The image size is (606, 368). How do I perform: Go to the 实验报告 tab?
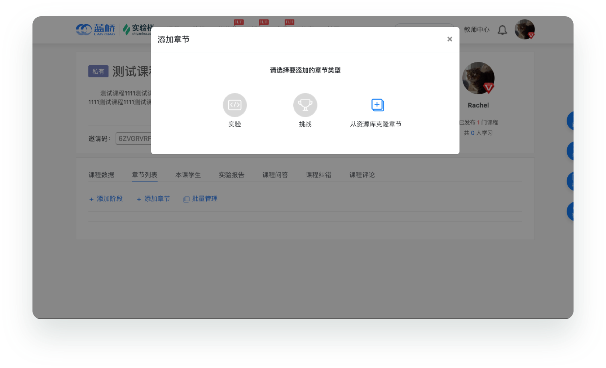click(232, 175)
